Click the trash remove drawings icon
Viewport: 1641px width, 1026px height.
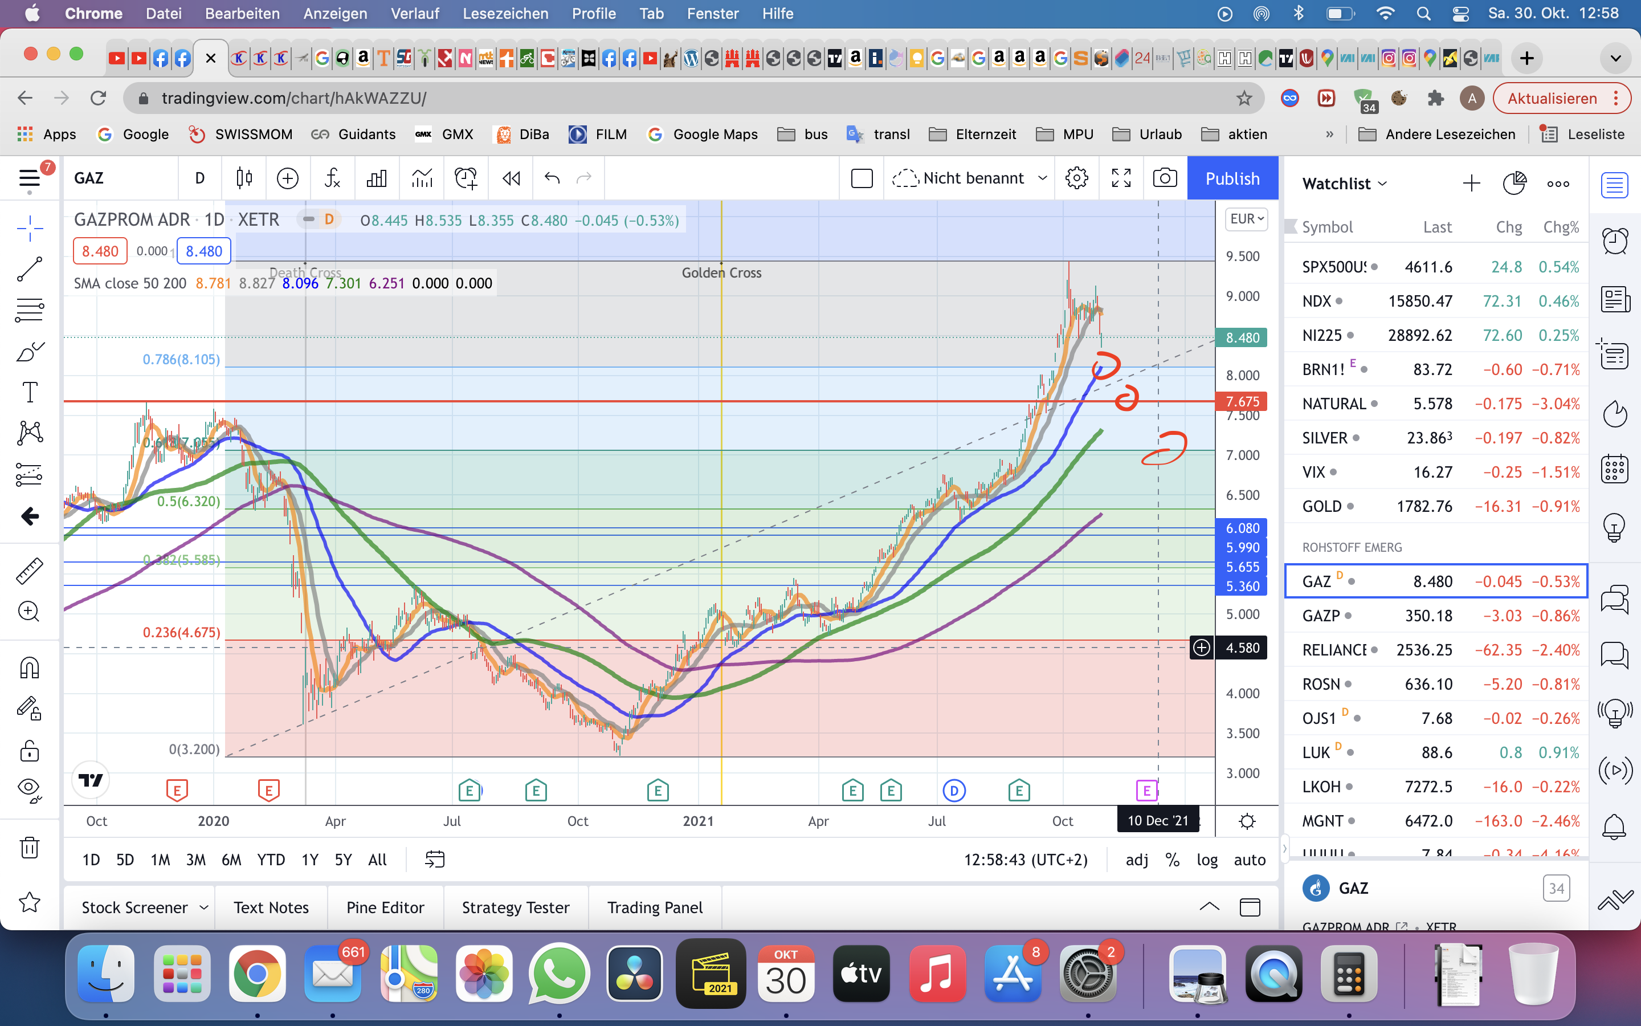click(29, 847)
